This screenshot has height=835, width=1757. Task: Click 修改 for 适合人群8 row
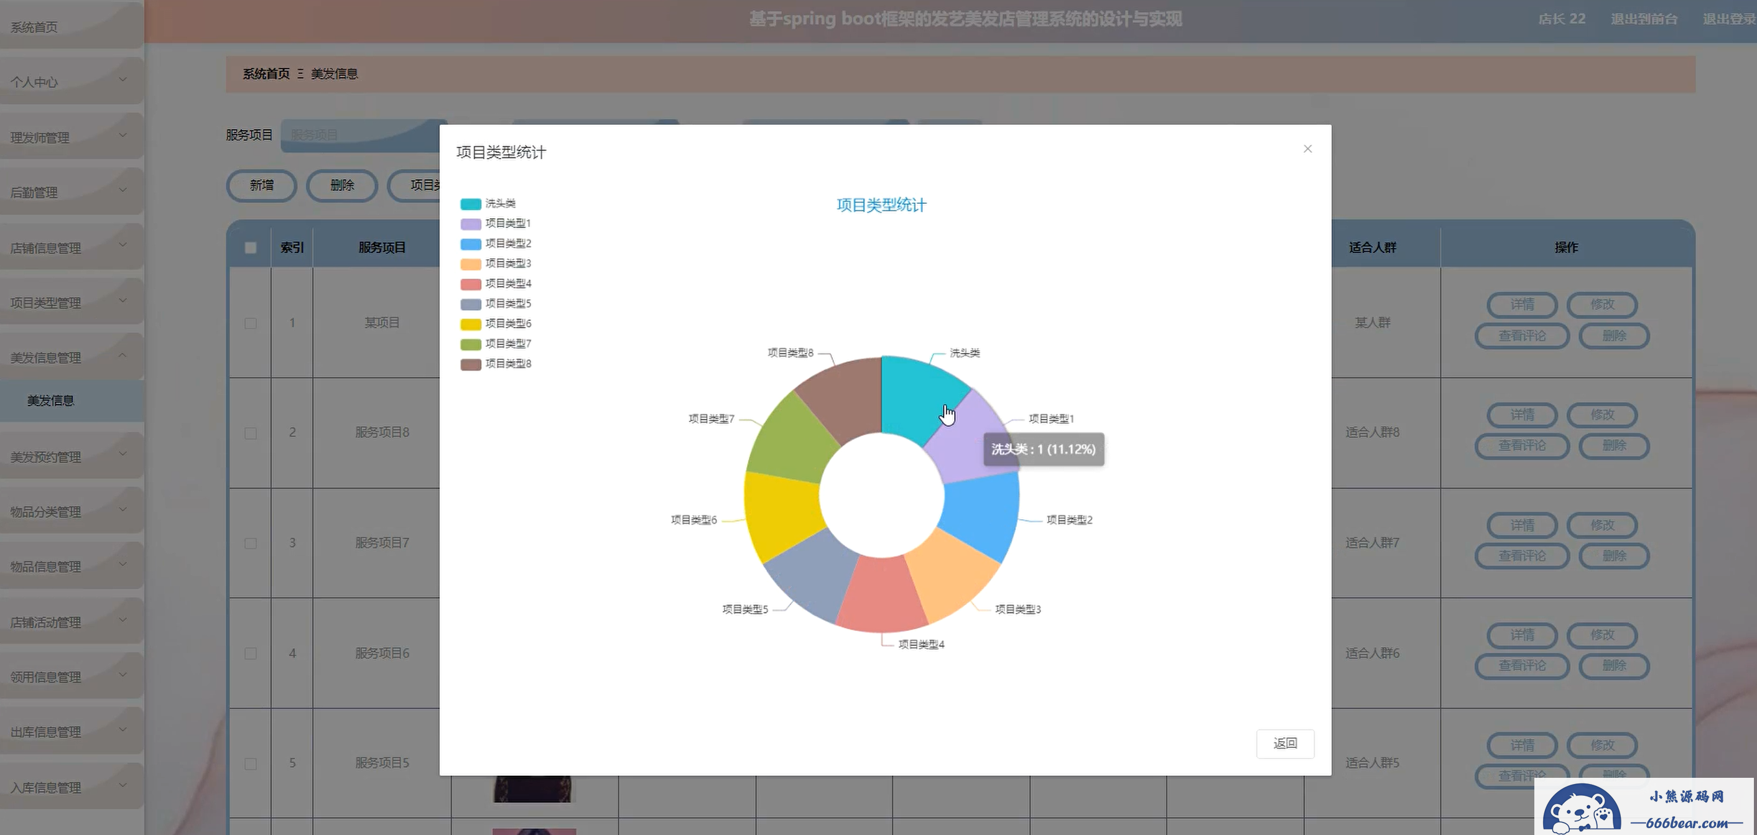[x=1602, y=415]
